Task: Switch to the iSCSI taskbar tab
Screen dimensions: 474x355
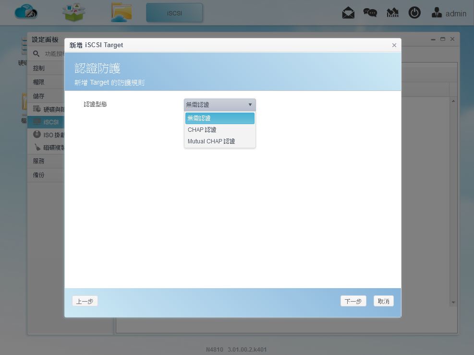Action: coord(174,13)
